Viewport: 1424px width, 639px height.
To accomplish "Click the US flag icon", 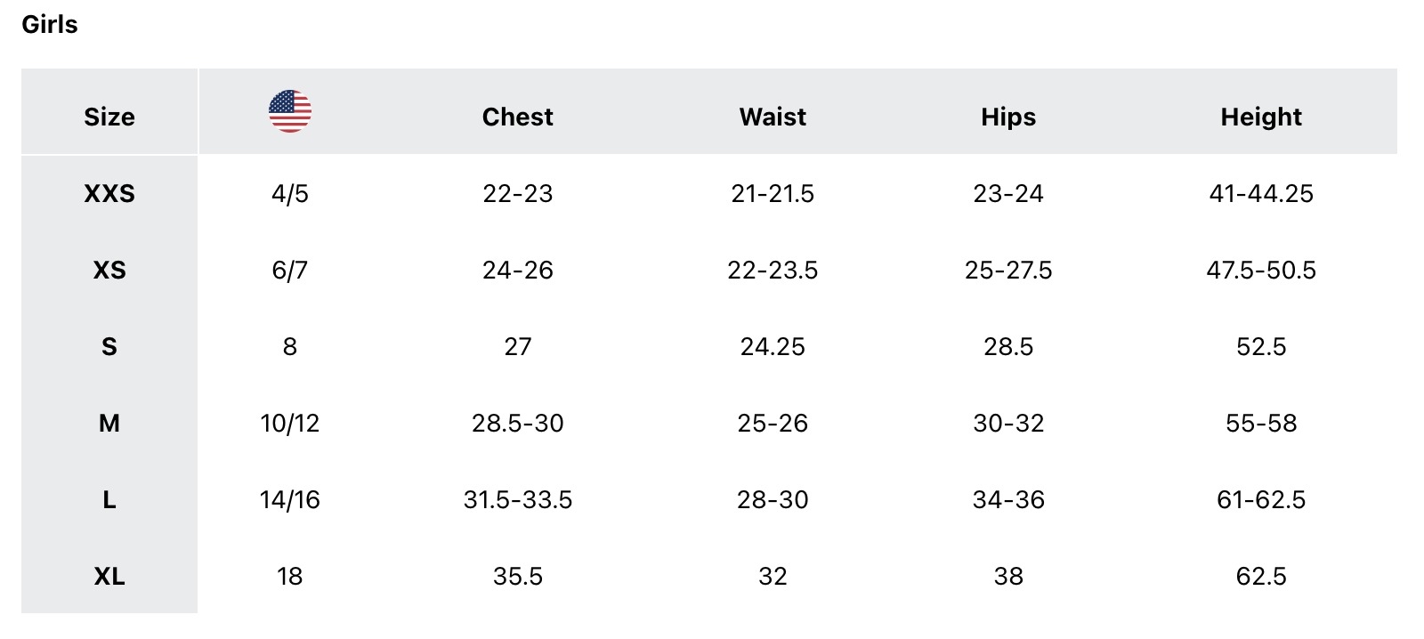I will 290,111.
